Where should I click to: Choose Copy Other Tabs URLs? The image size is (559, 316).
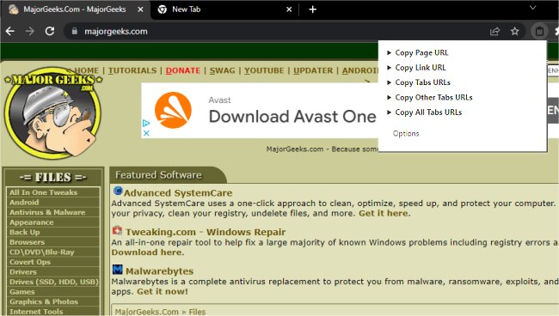pyautogui.click(x=433, y=98)
